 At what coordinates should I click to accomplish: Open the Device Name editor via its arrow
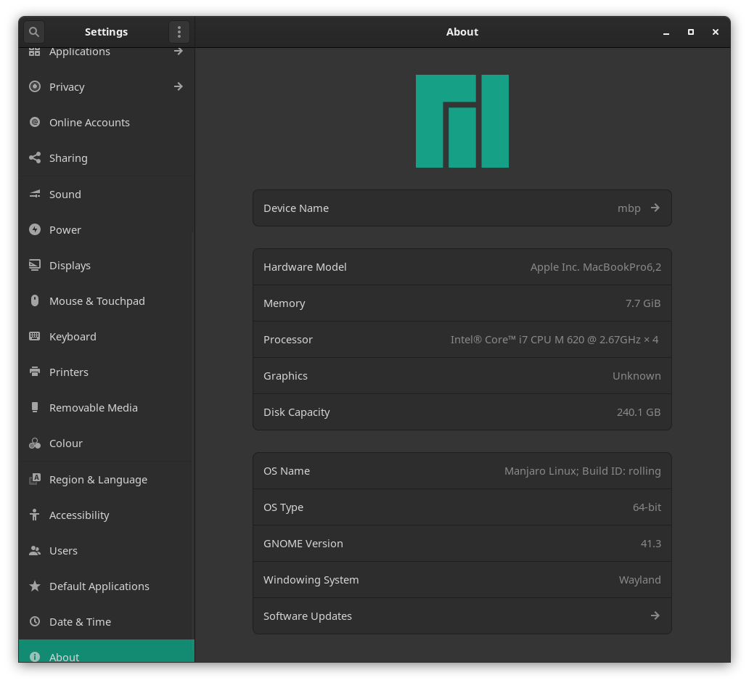coord(654,208)
